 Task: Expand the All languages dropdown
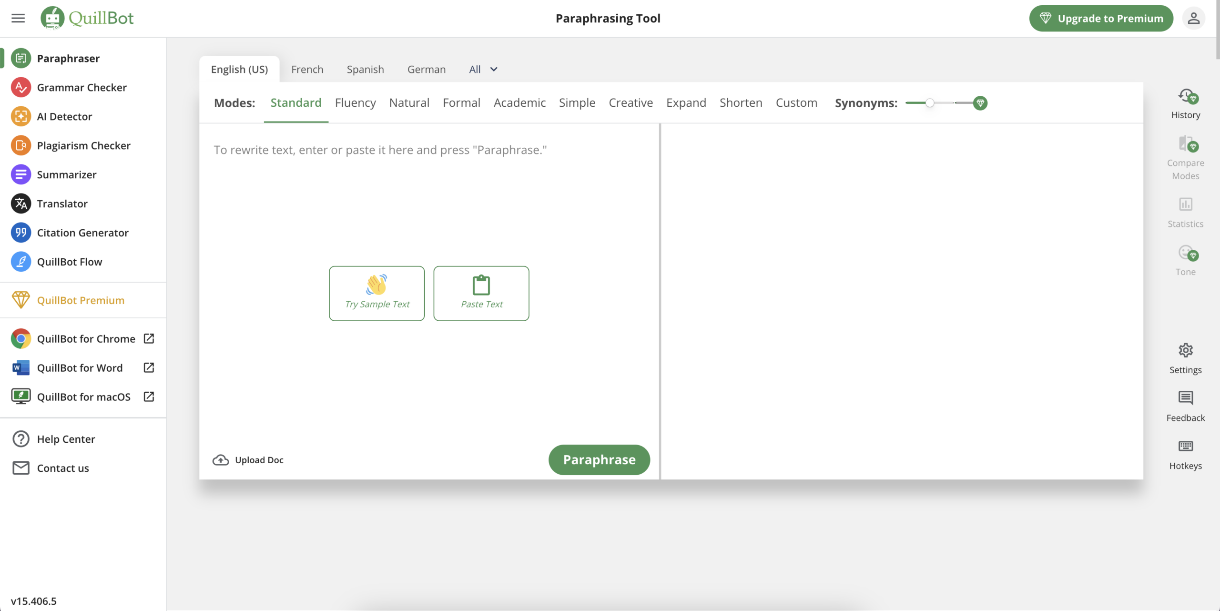tap(483, 70)
